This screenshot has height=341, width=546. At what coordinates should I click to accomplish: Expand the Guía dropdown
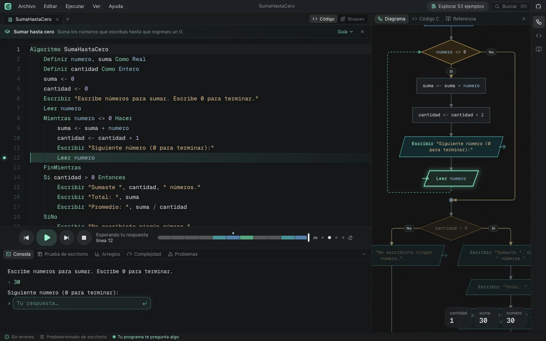coord(345,32)
